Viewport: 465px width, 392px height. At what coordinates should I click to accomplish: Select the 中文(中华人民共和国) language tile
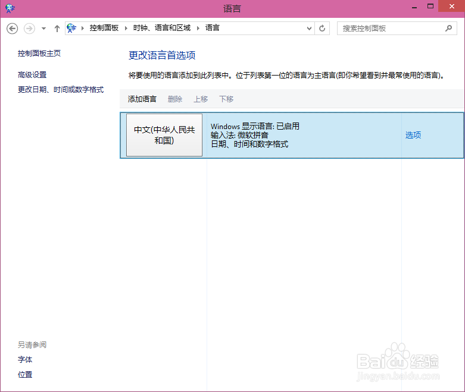click(164, 135)
